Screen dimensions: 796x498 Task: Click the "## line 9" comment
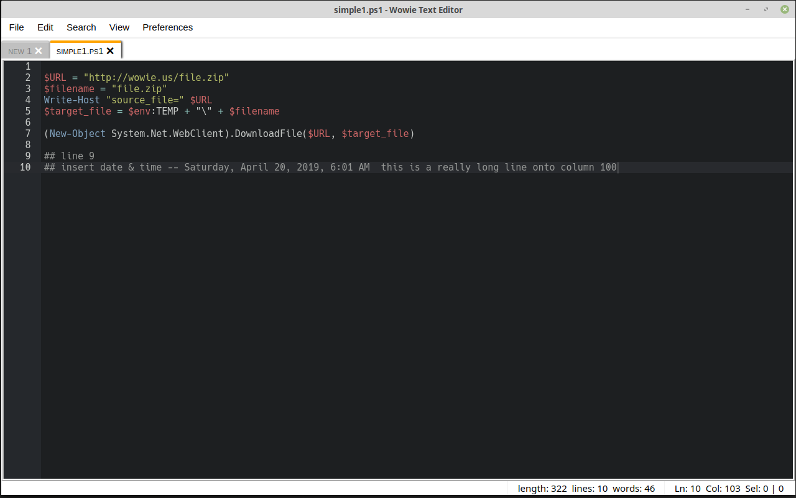pos(69,156)
